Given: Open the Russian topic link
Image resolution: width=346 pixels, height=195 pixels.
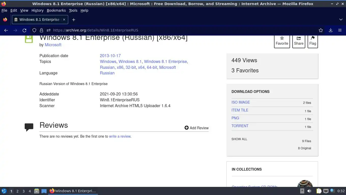Looking at the screenshot, I should coord(107,67).
